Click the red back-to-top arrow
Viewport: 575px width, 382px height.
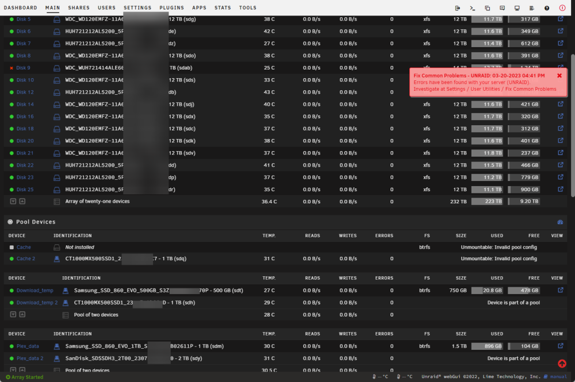point(562,363)
